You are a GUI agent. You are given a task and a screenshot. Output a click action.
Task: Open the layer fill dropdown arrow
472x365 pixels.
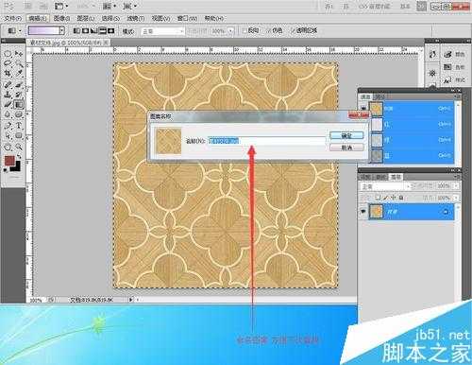455,199
